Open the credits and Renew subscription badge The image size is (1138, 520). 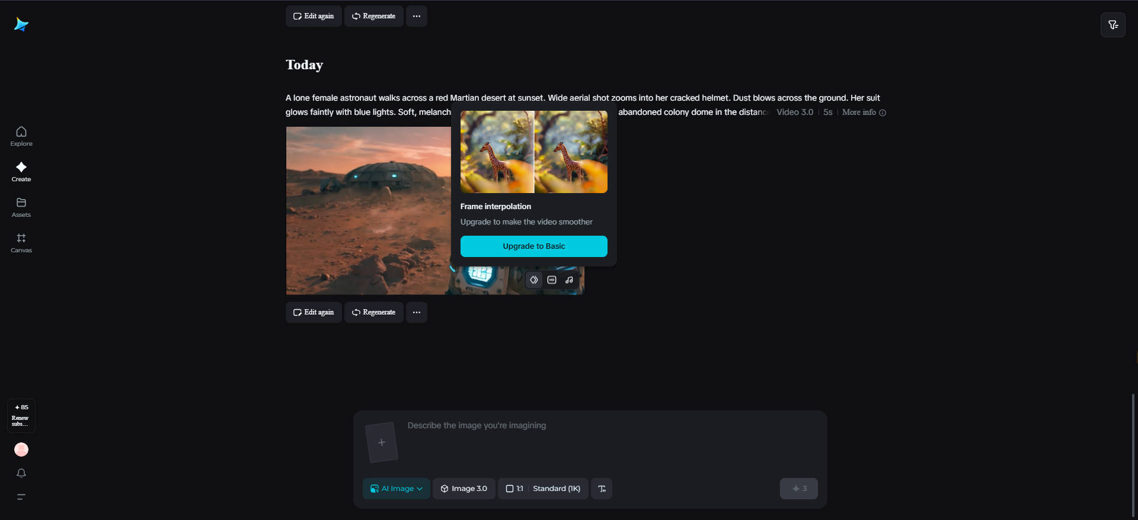click(x=21, y=415)
